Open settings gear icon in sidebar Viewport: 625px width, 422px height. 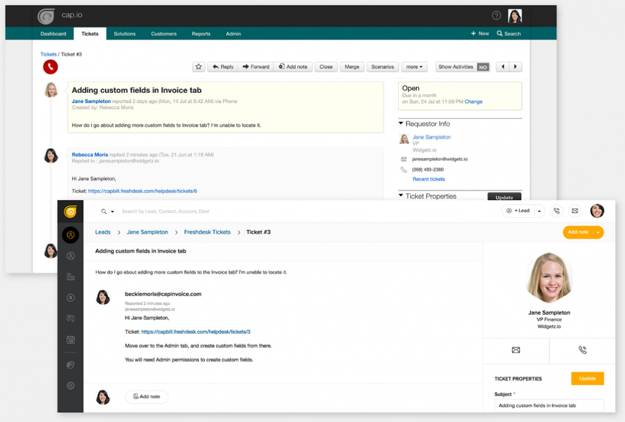[x=71, y=385]
